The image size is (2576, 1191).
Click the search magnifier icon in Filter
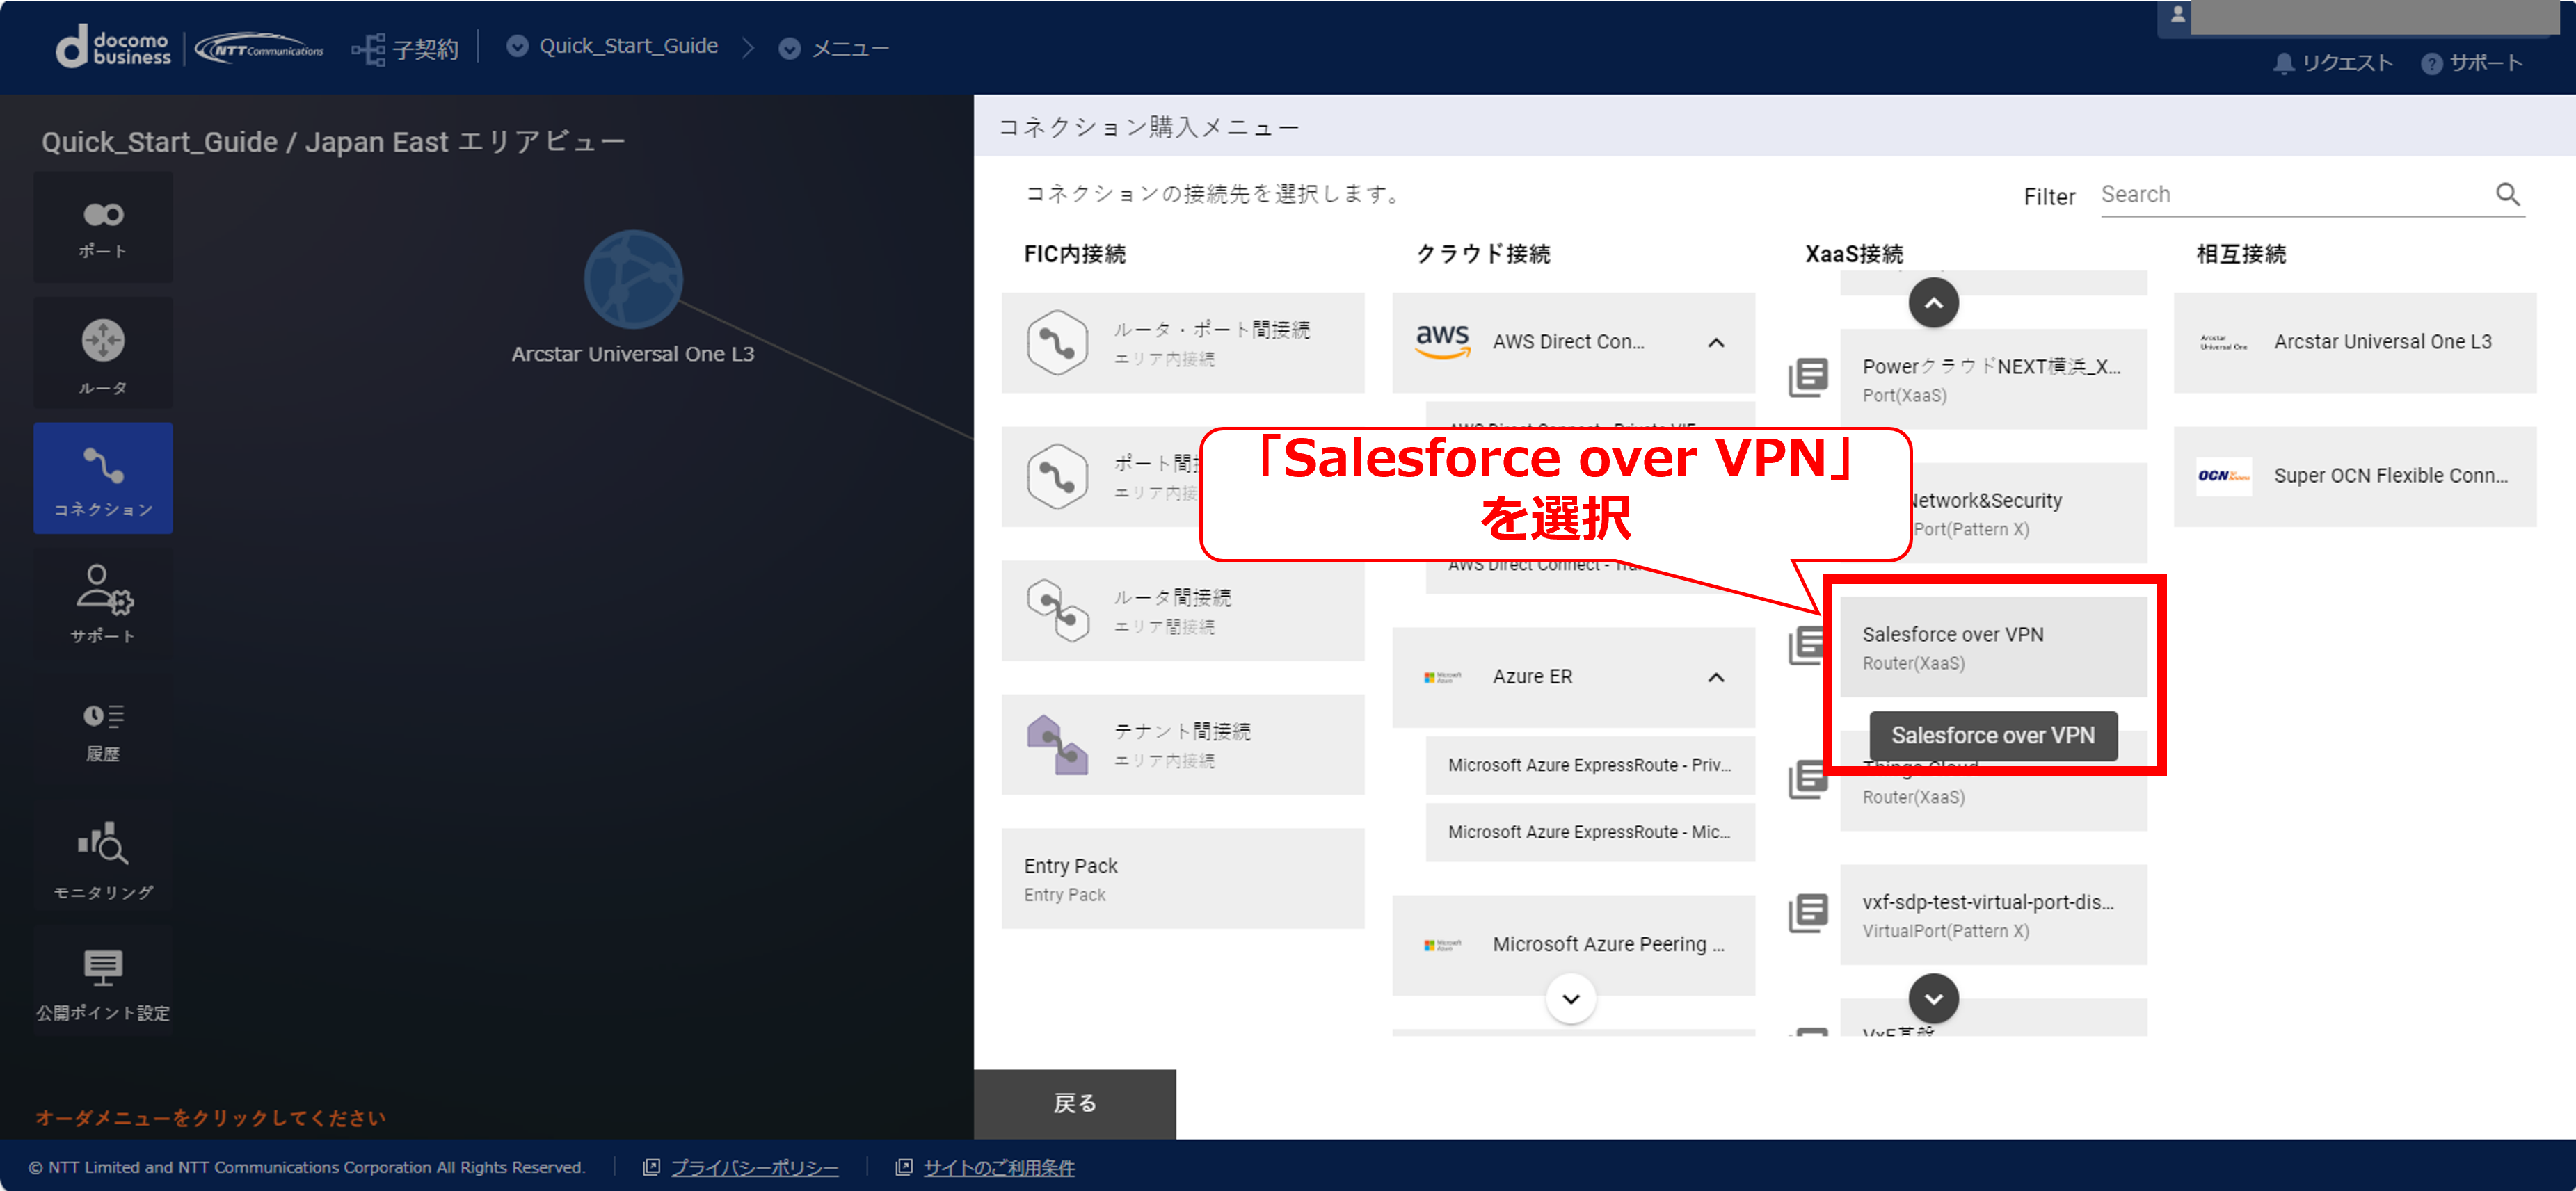pos(2507,194)
